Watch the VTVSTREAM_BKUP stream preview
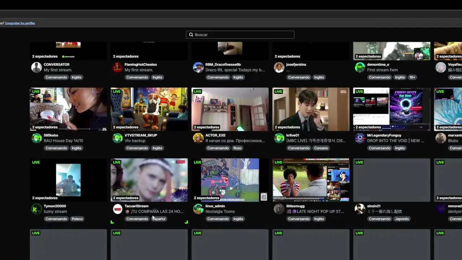The height and width of the screenshot is (260, 462). tap(149, 109)
